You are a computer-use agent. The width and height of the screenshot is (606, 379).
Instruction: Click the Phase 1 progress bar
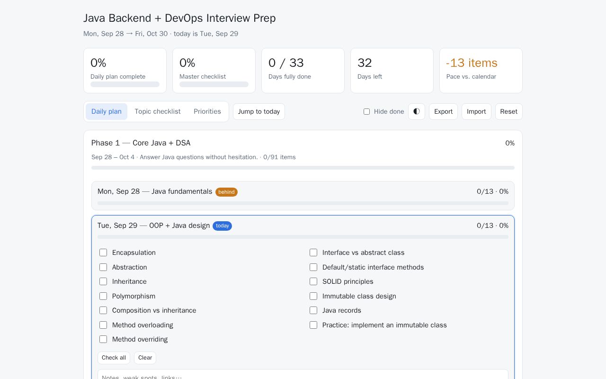[x=303, y=168]
